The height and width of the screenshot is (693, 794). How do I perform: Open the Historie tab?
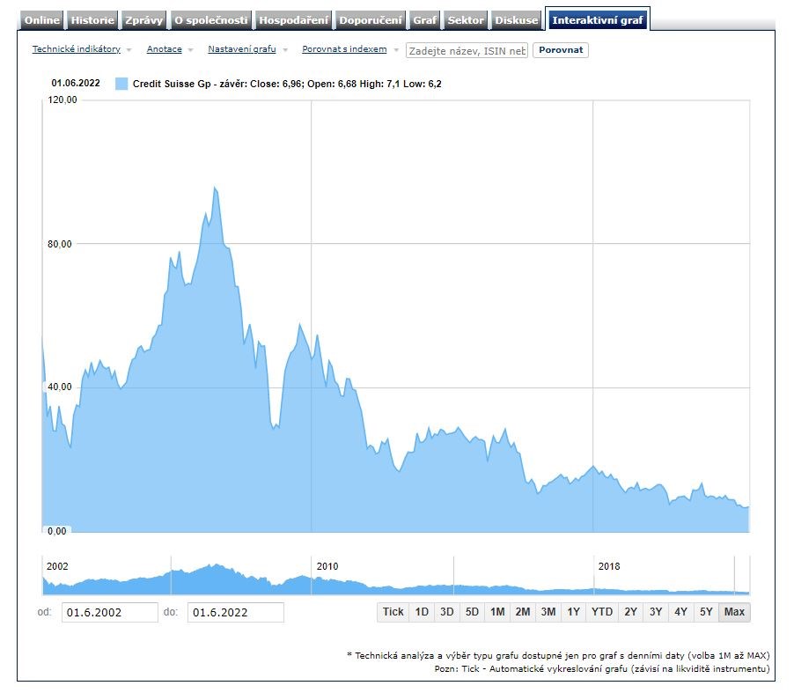92,20
